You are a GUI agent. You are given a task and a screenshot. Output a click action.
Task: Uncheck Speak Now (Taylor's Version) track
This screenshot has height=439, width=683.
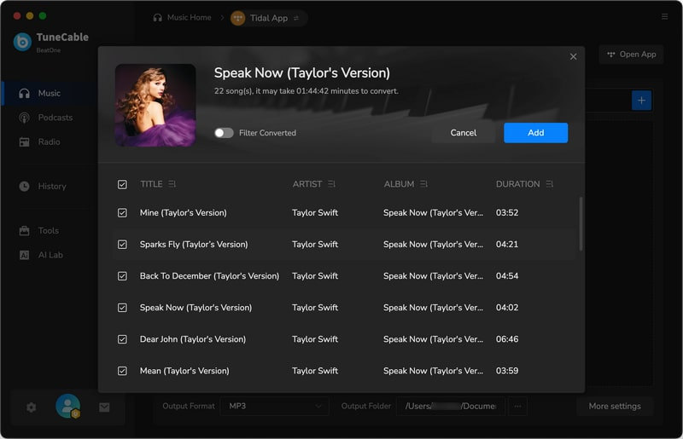(122, 308)
